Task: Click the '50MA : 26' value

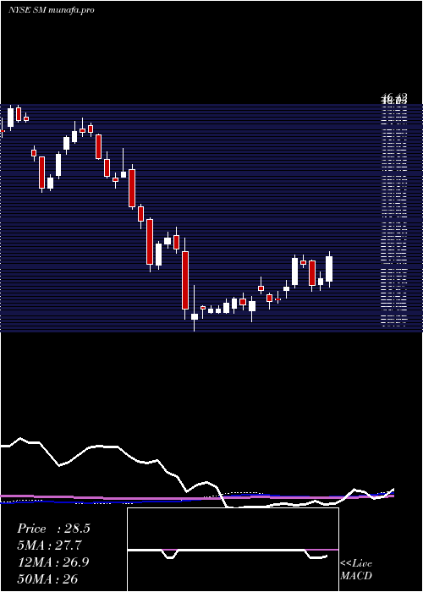Action: (x=48, y=578)
